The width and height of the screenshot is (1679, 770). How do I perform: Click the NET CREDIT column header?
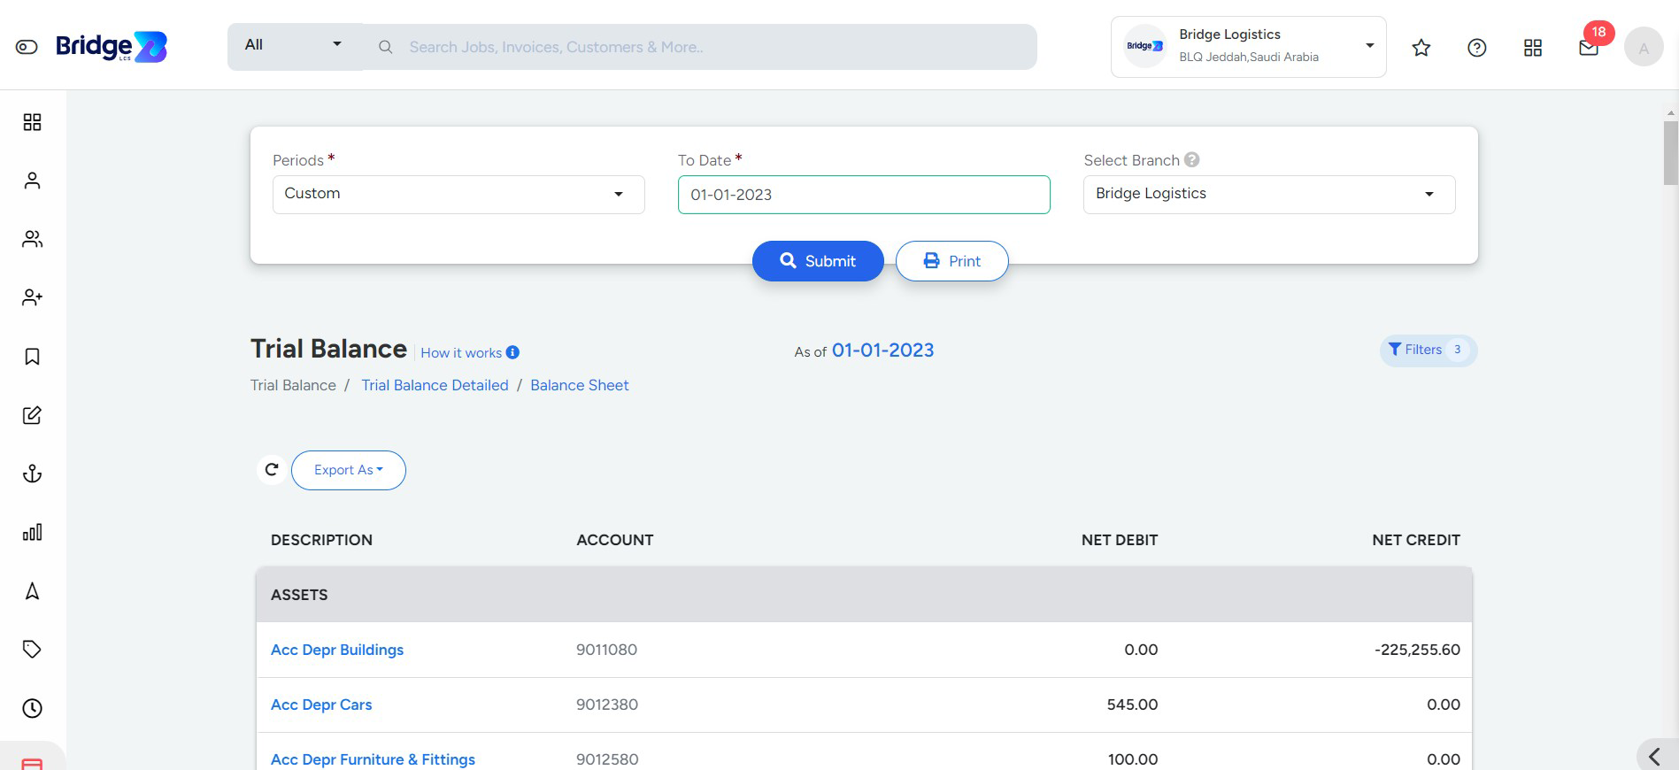(x=1416, y=540)
